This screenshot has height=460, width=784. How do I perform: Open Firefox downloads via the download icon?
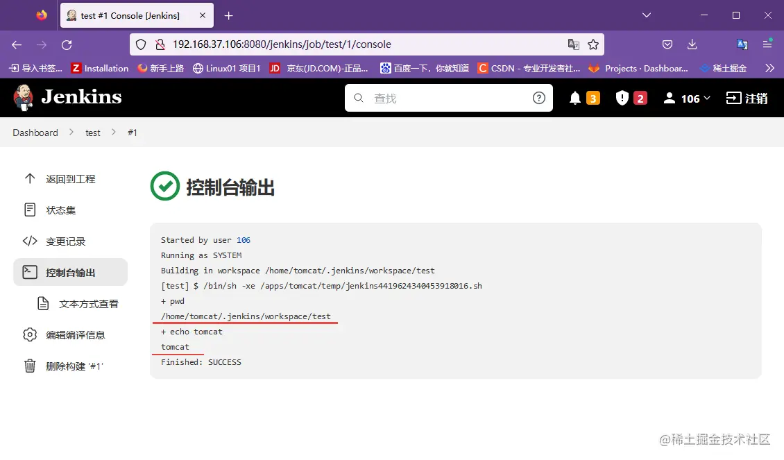point(692,44)
